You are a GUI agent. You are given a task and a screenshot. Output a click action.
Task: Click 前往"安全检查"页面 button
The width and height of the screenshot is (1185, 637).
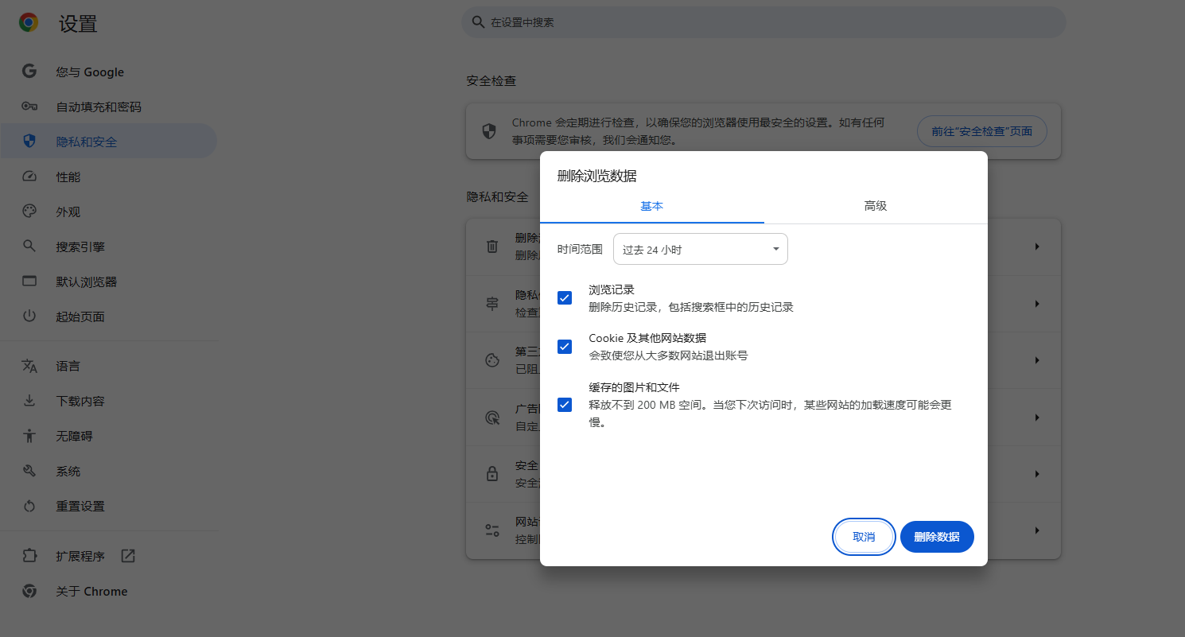981,131
